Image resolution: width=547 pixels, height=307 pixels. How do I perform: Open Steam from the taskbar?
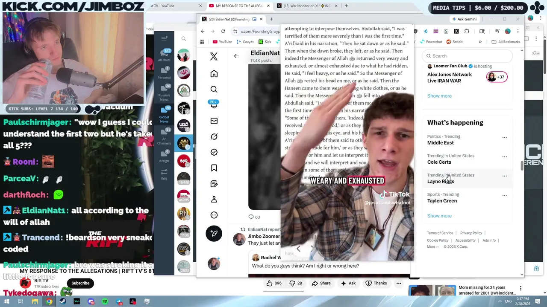tap(63, 301)
